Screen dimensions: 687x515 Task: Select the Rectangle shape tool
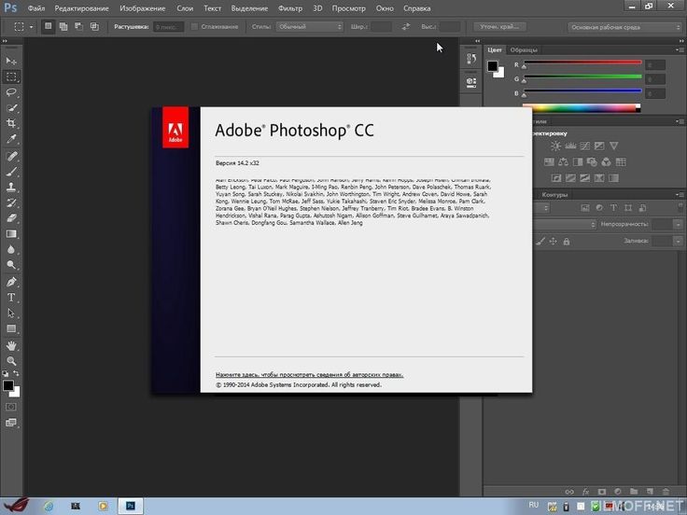(11, 328)
